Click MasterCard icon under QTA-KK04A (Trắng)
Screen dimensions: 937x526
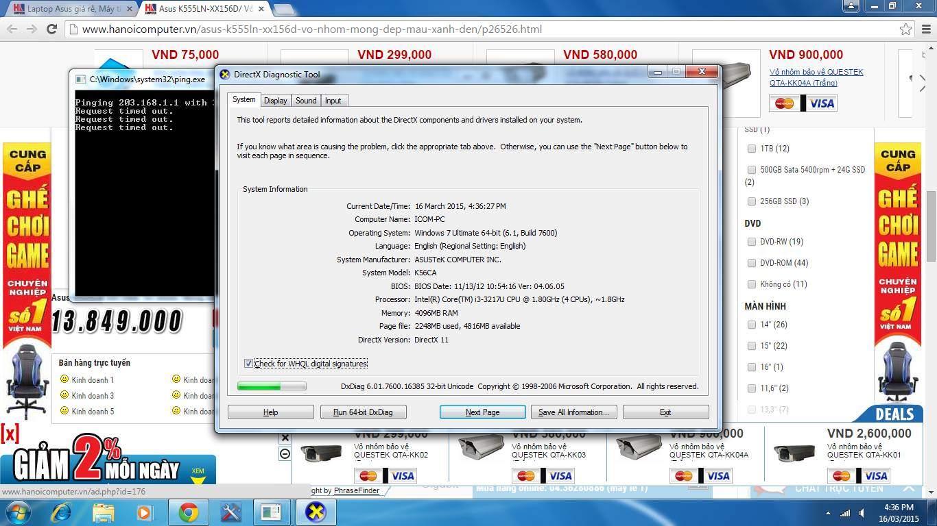pos(785,103)
